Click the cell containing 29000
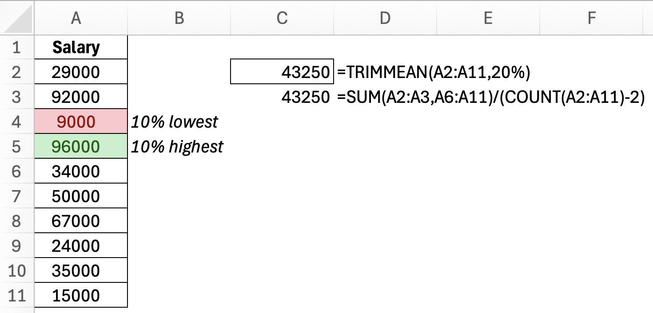The image size is (653, 313). [76, 72]
